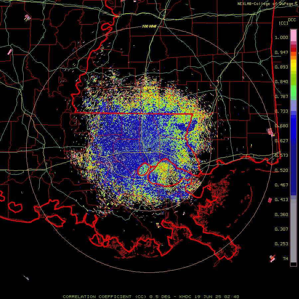This screenshot has width=299, height=299.
Task: Click the 0.787 legend value
Action: [x=281, y=96]
